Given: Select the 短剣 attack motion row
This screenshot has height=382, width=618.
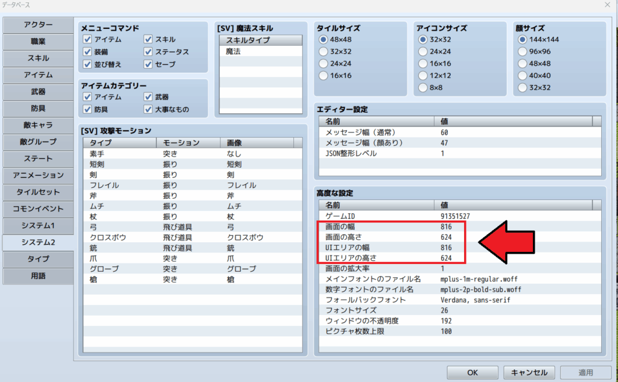Looking at the screenshot, I should pos(193,164).
